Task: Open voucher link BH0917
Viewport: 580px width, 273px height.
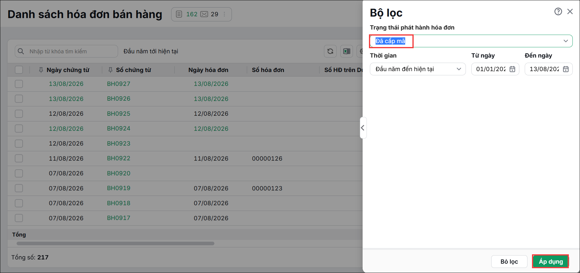Action: (x=119, y=218)
